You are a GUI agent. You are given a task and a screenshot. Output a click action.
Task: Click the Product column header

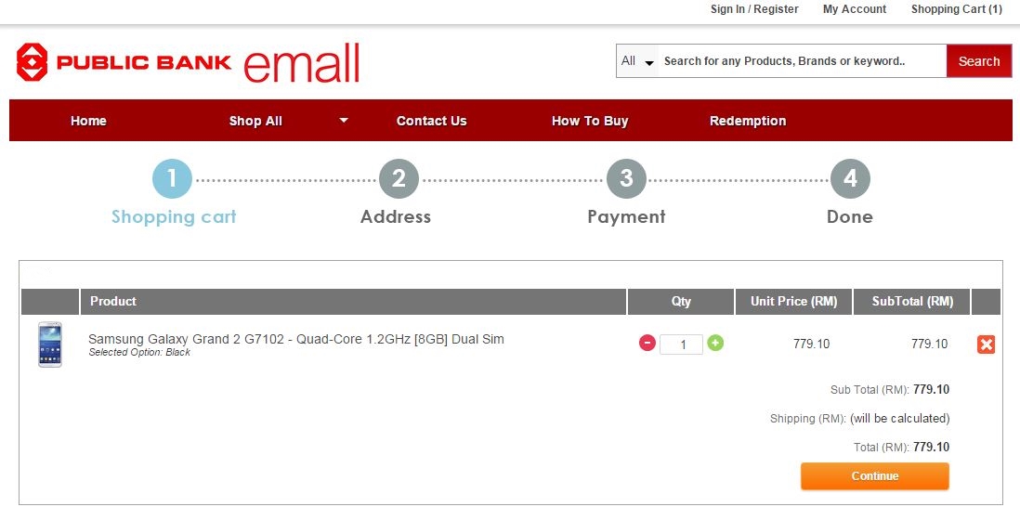point(353,302)
